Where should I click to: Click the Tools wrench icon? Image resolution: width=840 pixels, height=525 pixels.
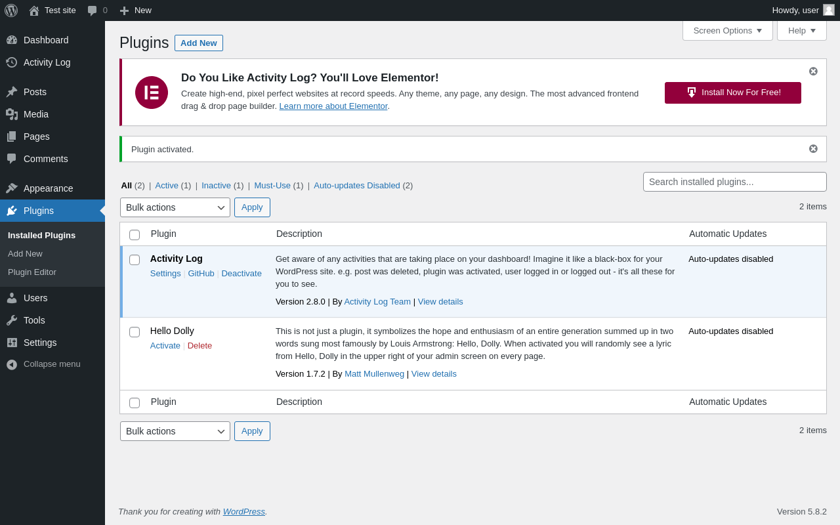pyautogui.click(x=12, y=320)
